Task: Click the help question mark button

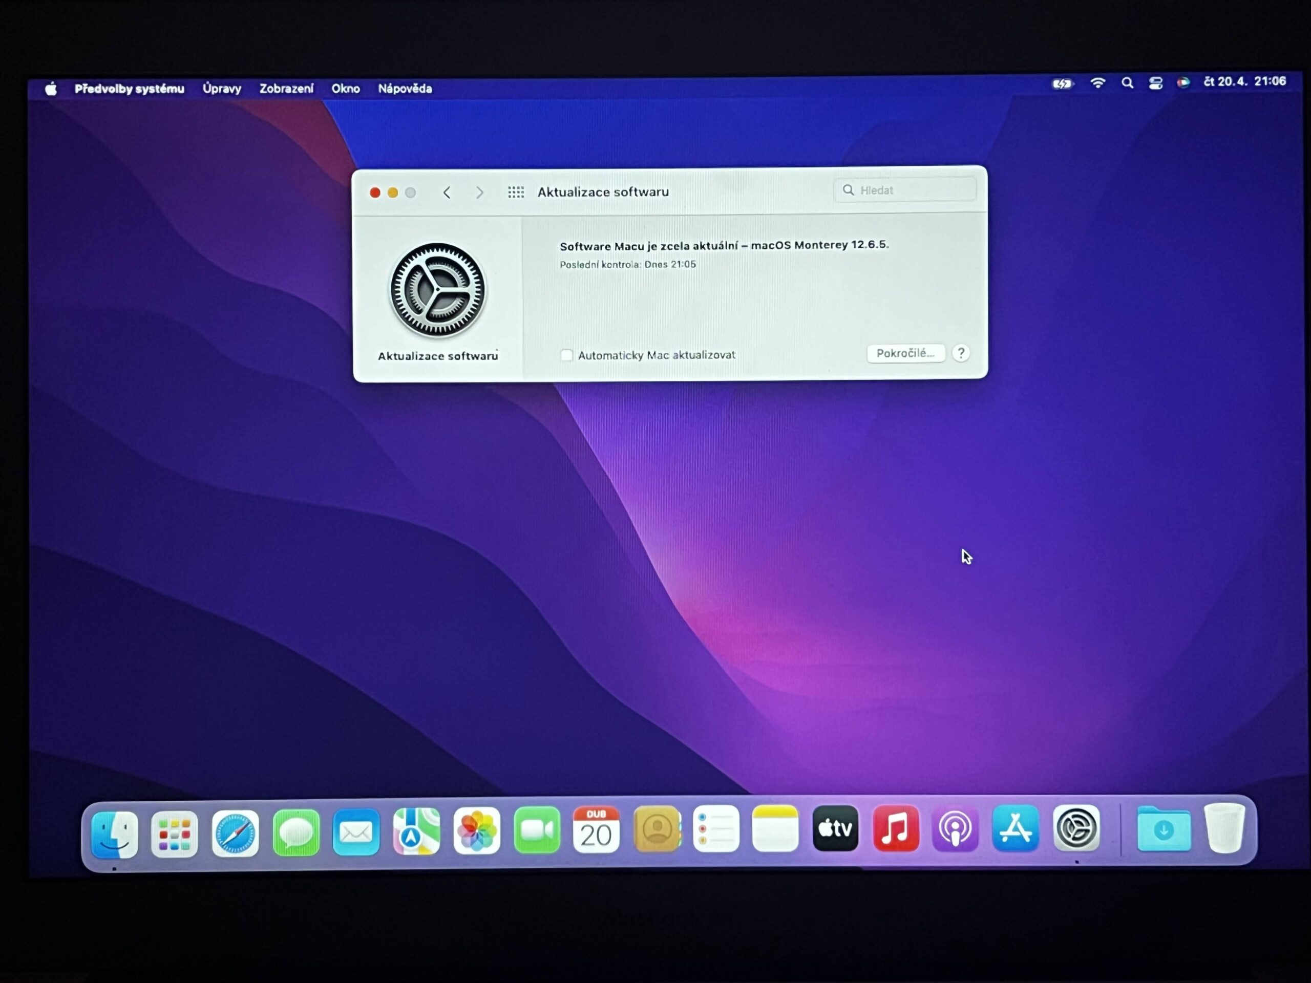Action: click(x=961, y=353)
